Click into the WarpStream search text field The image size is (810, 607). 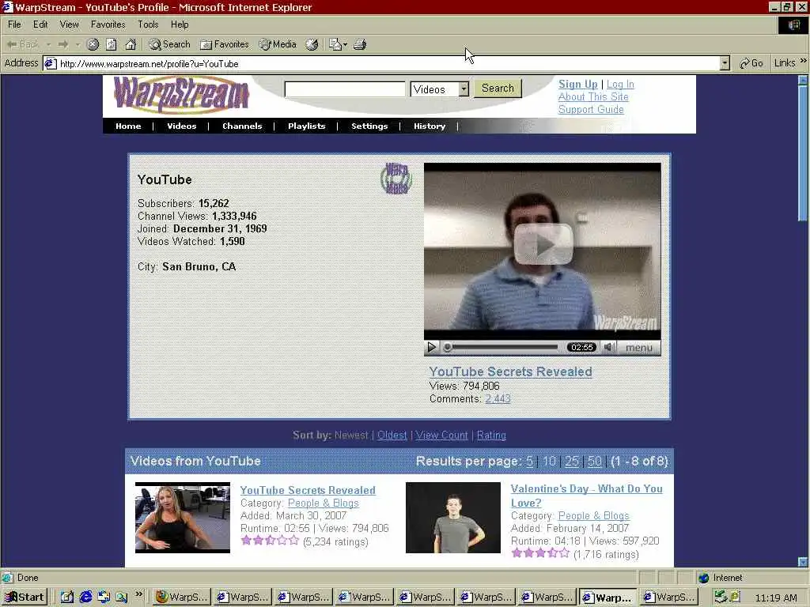[x=345, y=89]
